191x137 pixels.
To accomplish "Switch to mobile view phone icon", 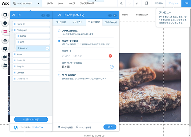I will (147, 3).
